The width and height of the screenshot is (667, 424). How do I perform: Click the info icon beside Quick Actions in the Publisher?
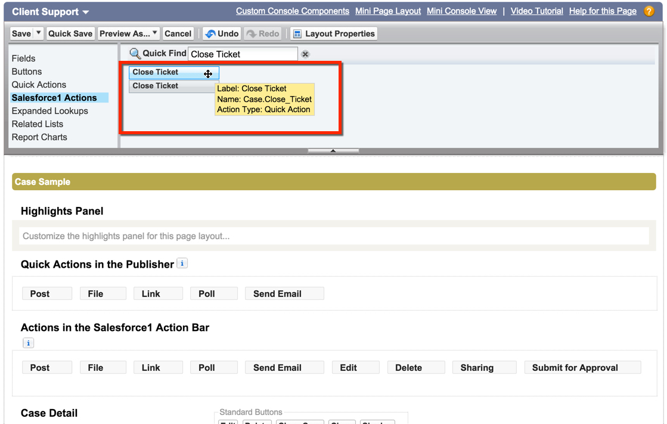click(182, 263)
